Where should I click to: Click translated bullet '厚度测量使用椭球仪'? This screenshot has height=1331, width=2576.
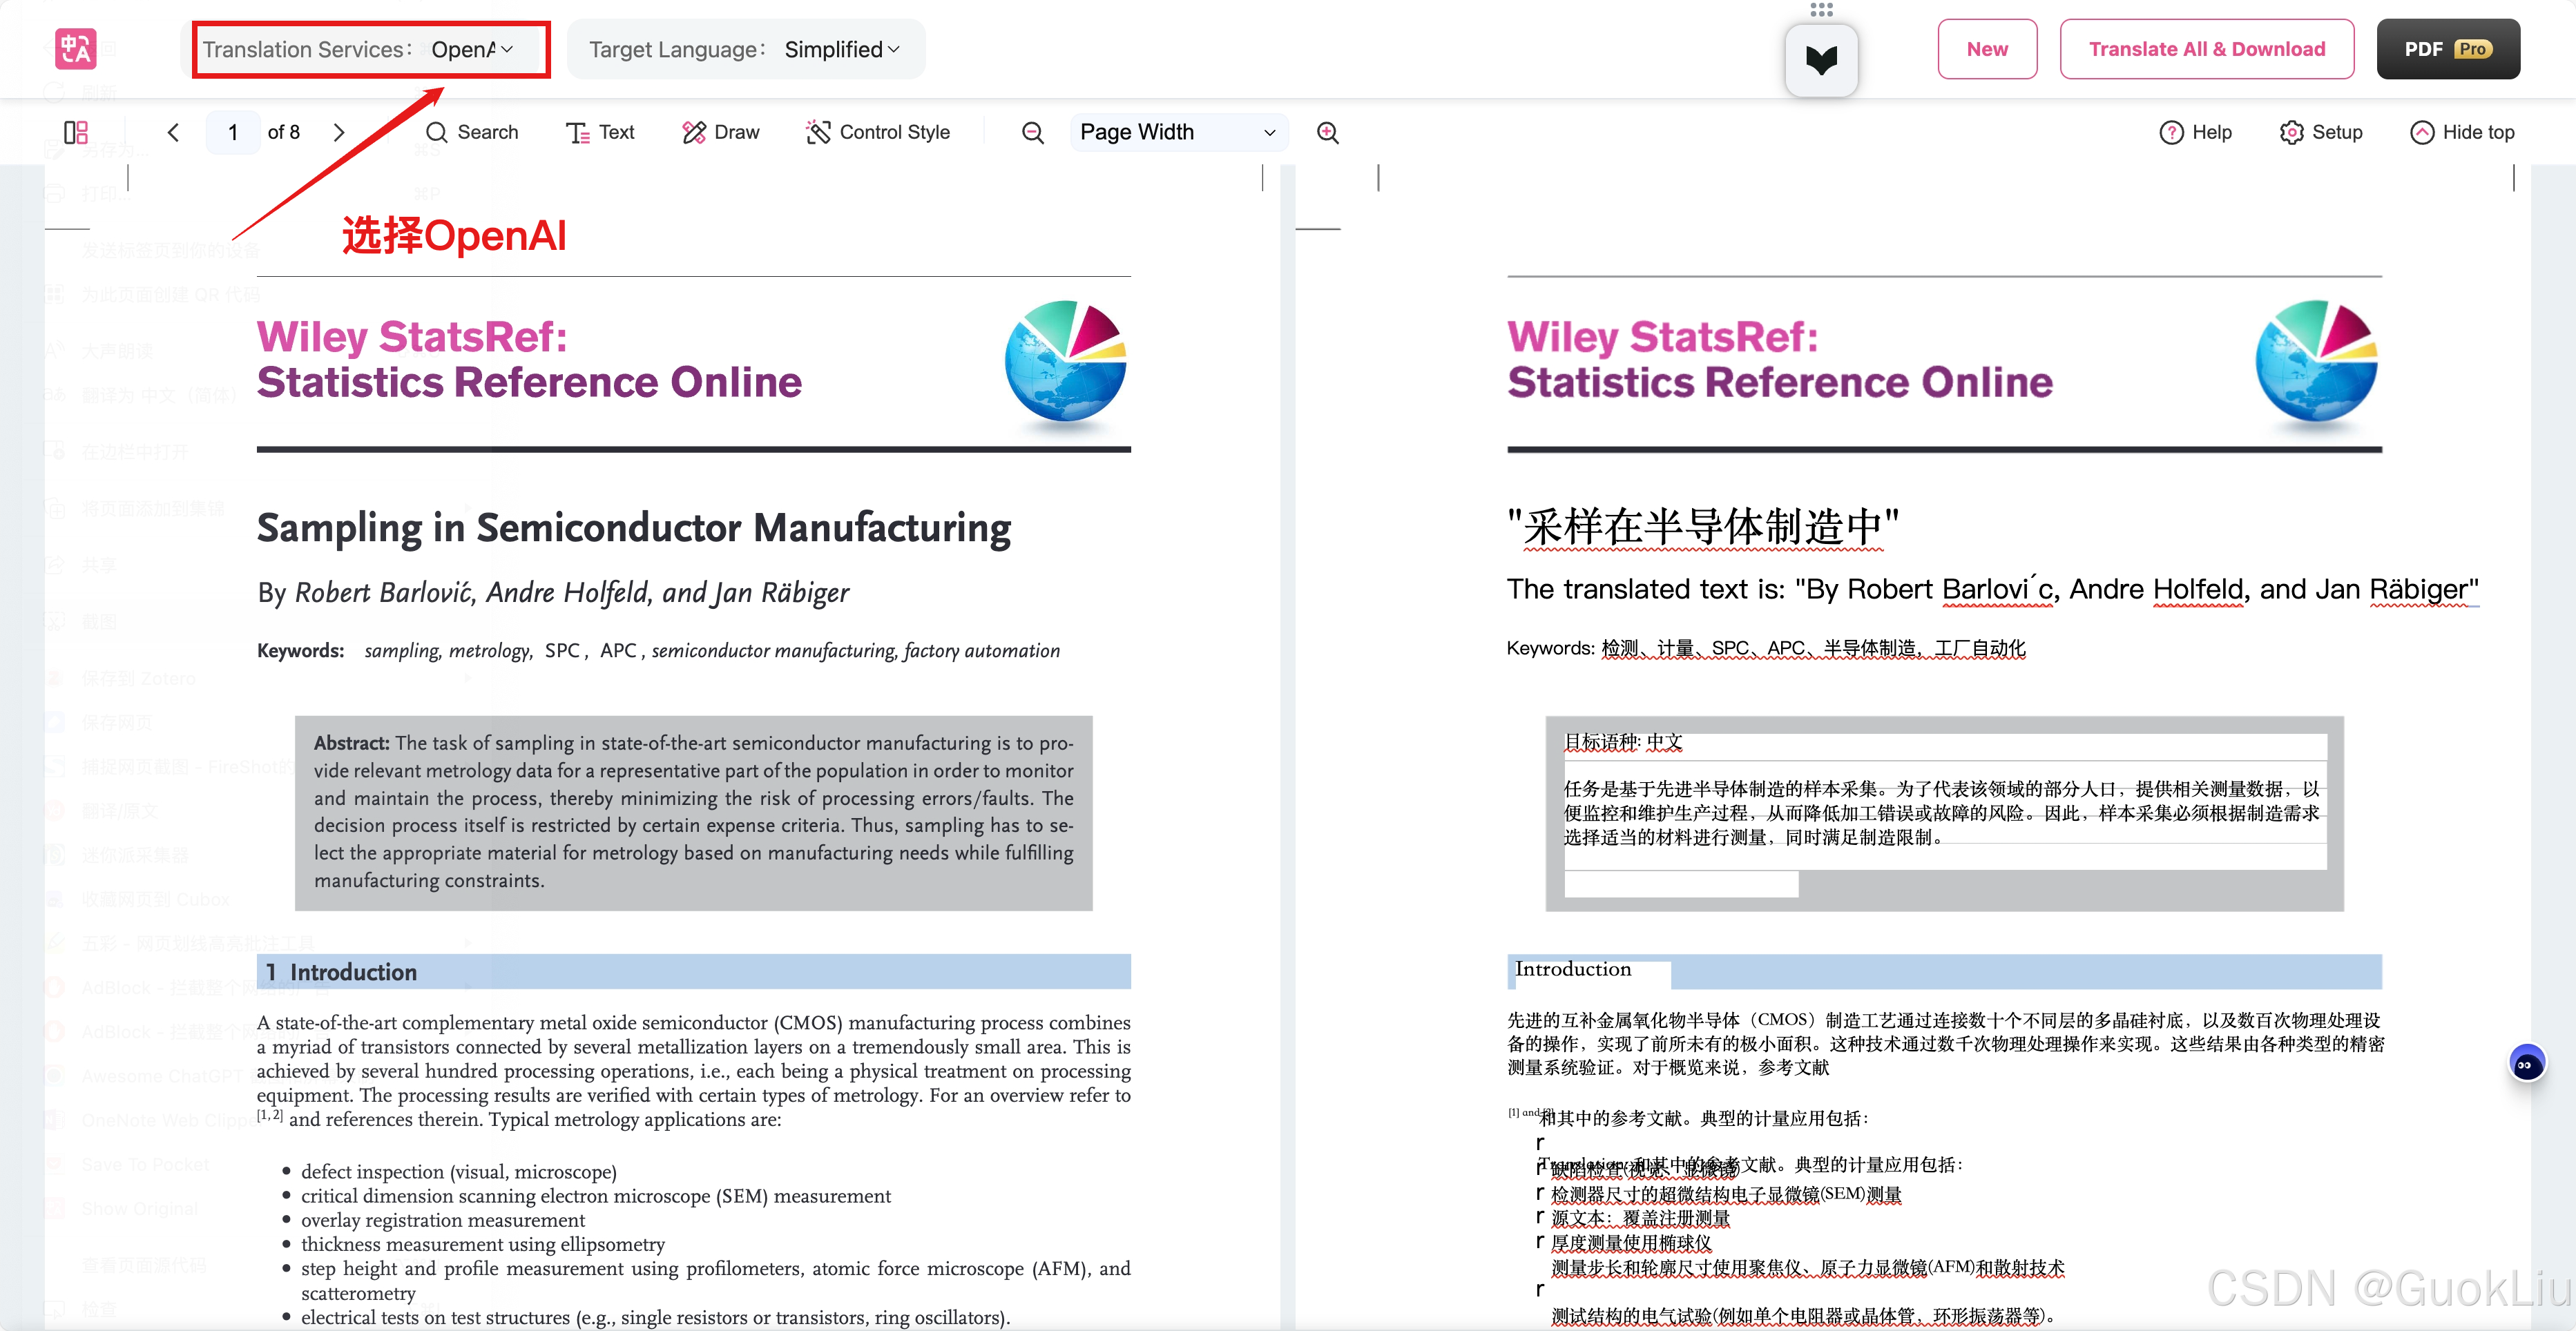[x=1631, y=1242]
